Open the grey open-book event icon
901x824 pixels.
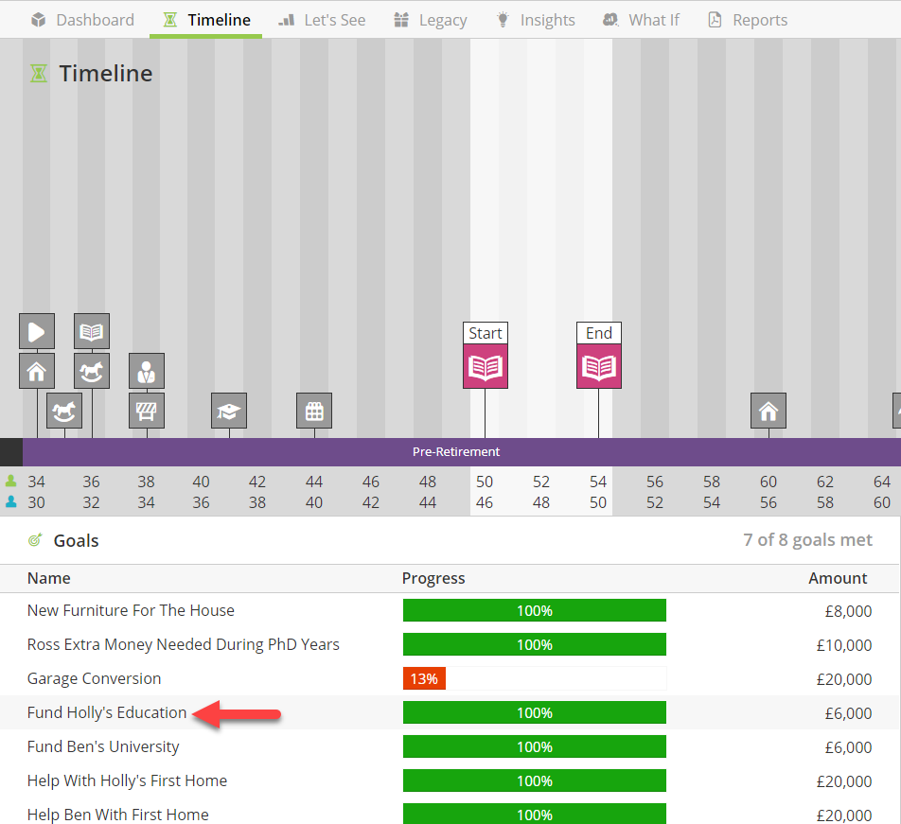(92, 331)
